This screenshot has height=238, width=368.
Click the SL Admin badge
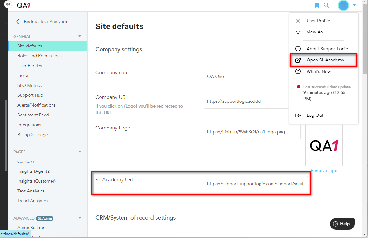click(x=45, y=218)
